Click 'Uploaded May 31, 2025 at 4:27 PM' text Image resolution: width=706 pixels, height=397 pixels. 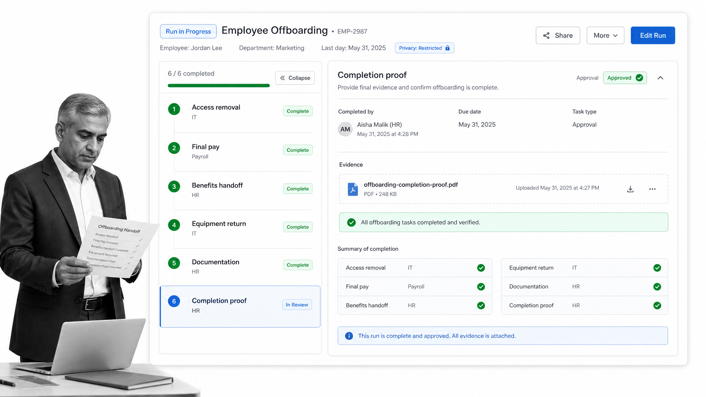tap(557, 188)
